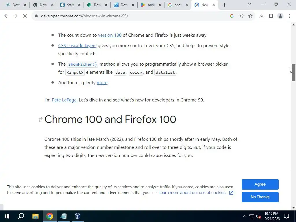Viewport: 296px width, 222px height.
Task: Click the scrollbar up arrow
Action: tap(293, 25)
